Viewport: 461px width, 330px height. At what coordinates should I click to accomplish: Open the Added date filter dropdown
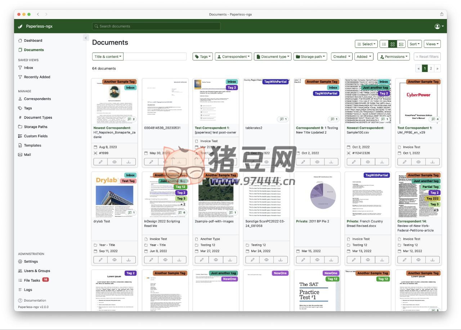364,56
